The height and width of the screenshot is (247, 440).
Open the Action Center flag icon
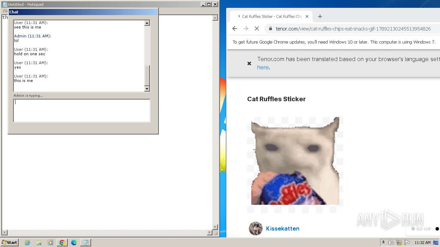[407, 243]
